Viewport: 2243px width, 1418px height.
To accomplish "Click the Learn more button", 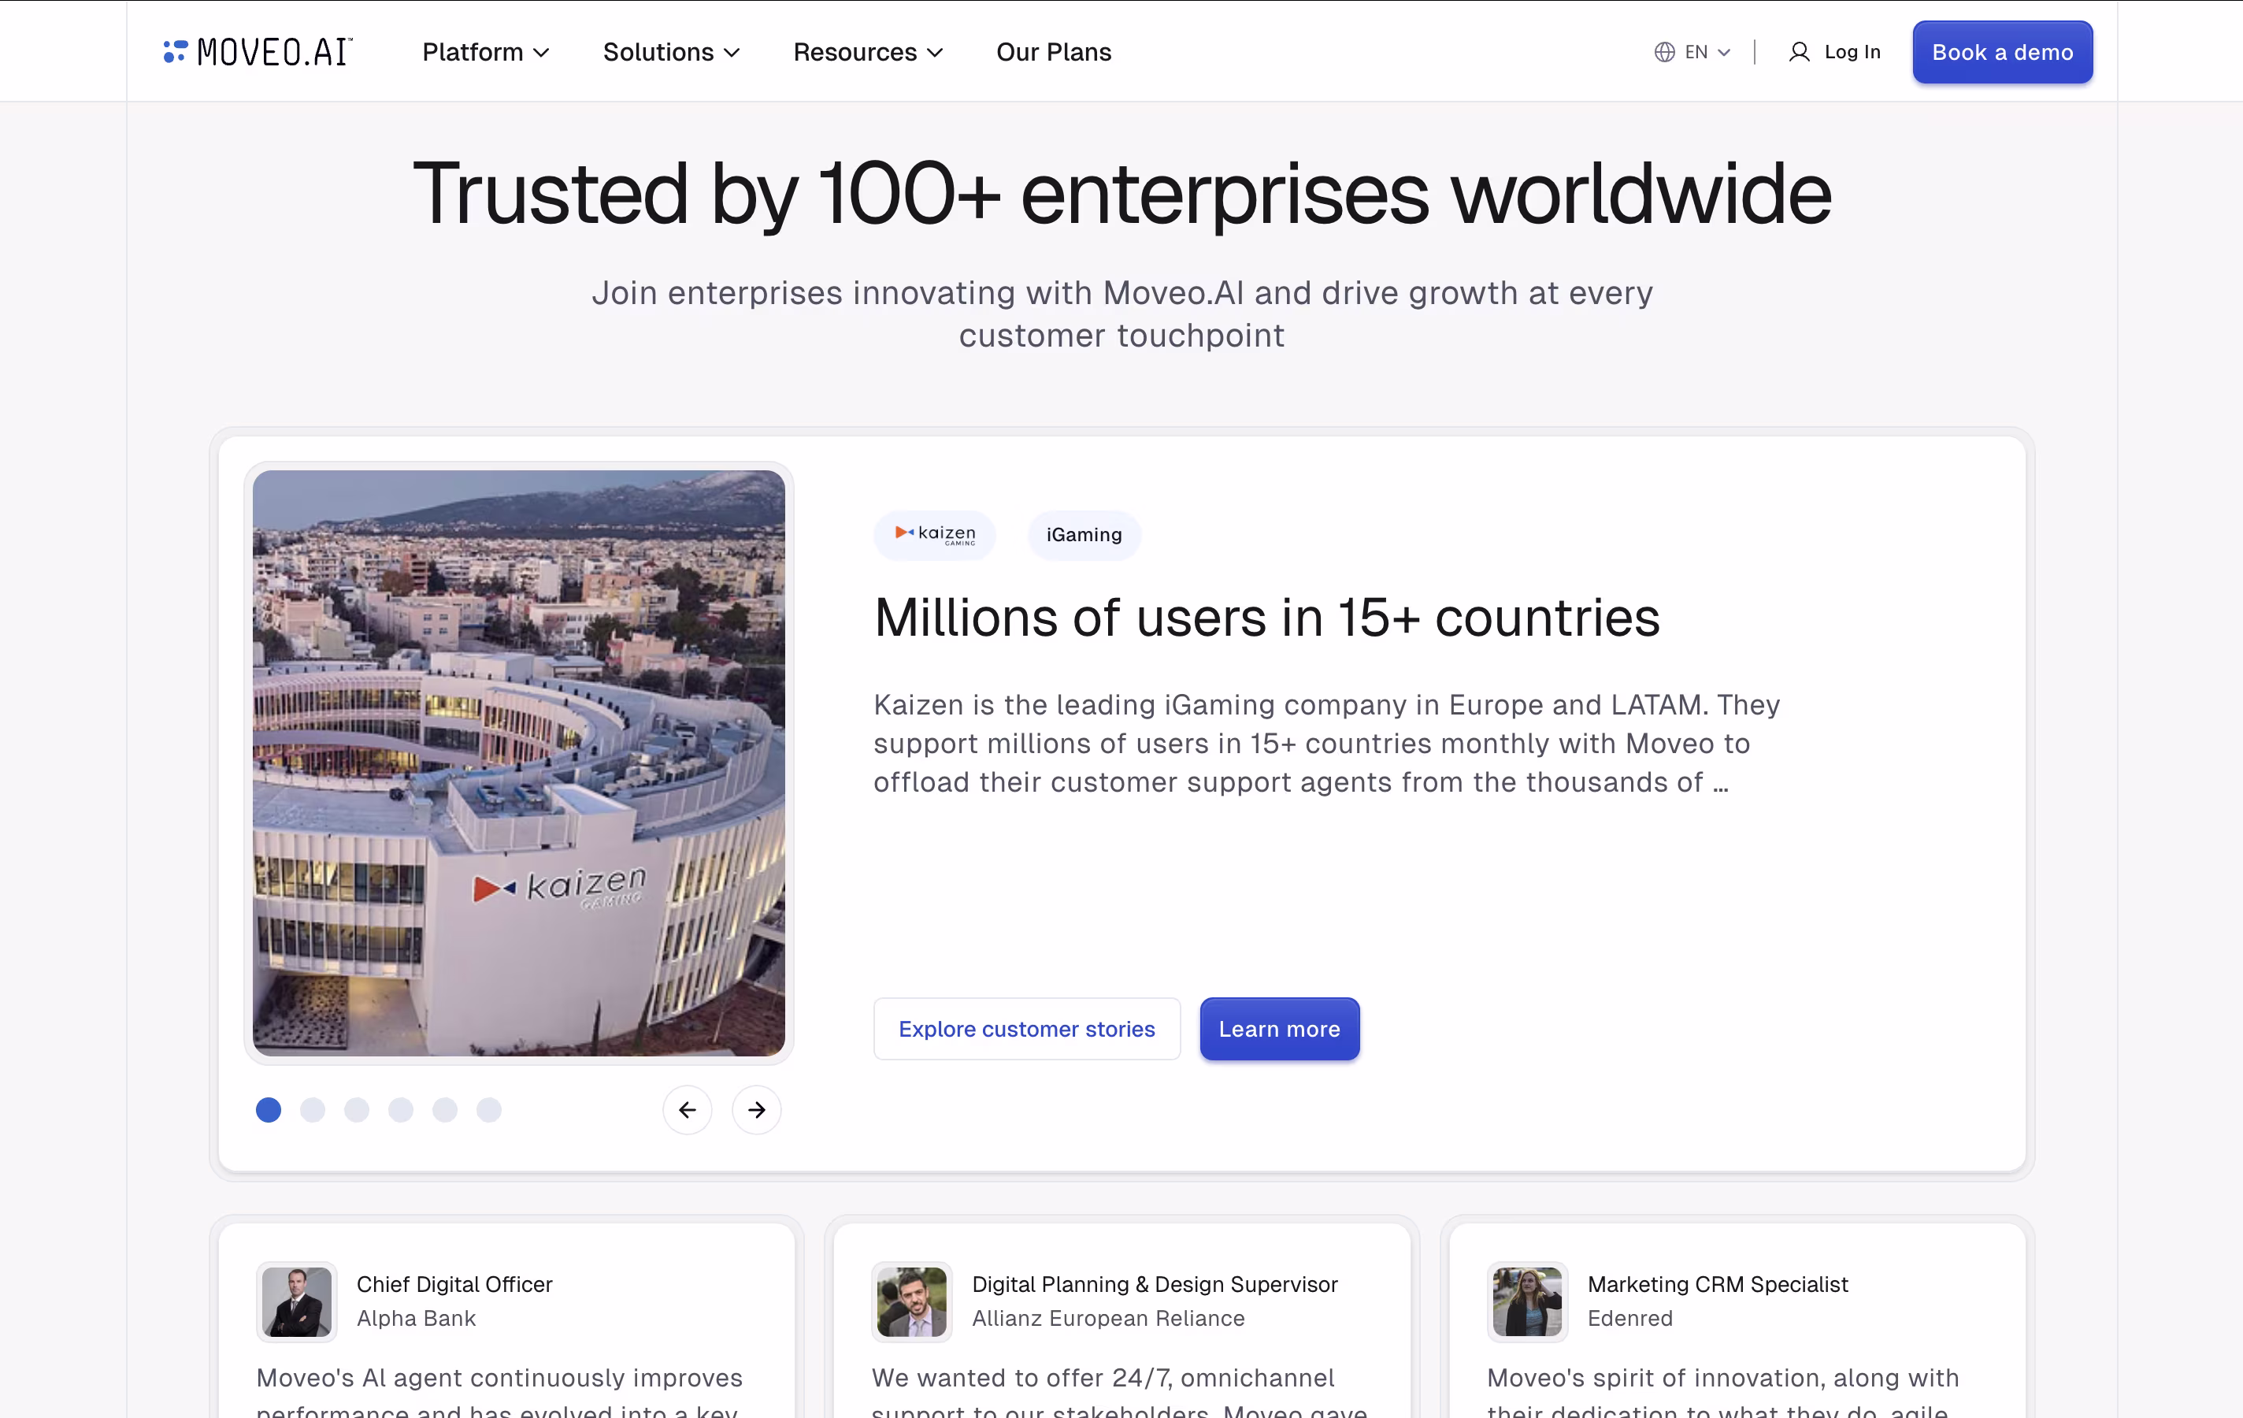I will (1279, 1029).
